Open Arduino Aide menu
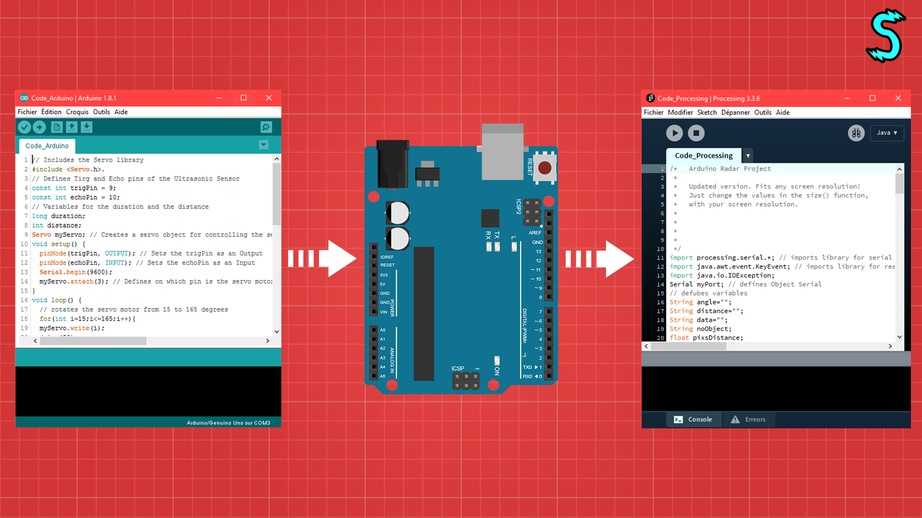The image size is (922, 518). (121, 112)
